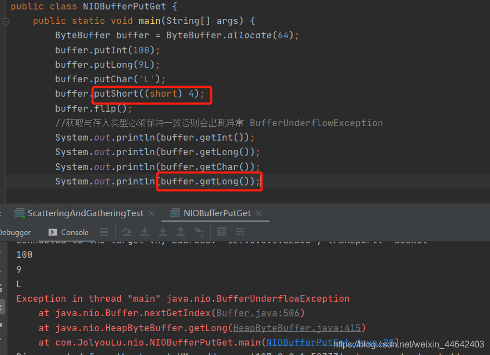Viewport: 490px width, 355px height.
Task: Open Buffer.java:506 stack trace link
Action: tap(258, 313)
